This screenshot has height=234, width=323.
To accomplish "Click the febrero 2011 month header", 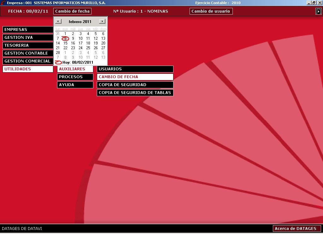I will click(80, 21).
